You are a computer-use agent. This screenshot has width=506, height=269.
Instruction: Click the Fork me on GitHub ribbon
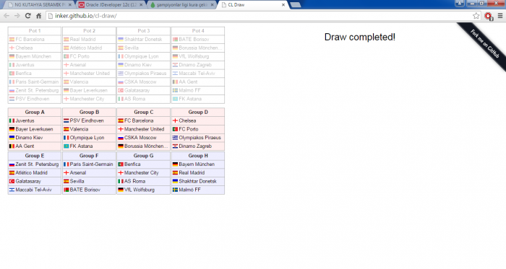coord(484,44)
